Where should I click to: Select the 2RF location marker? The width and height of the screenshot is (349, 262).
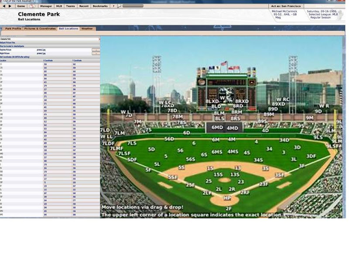point(245,193)
